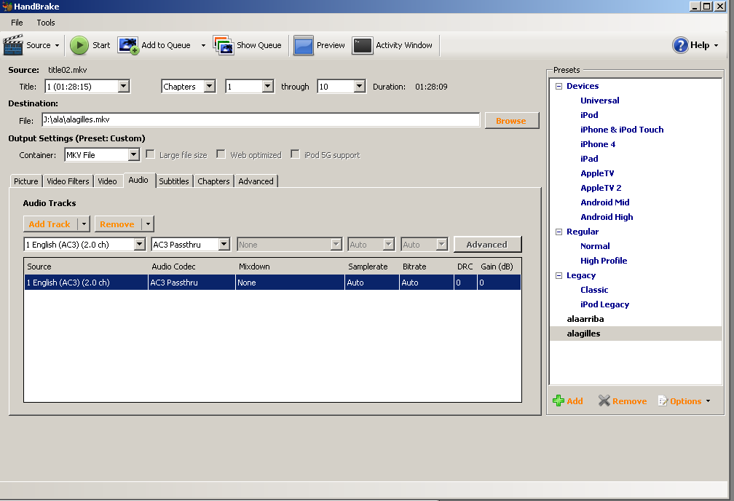Select the Normal preset
The image size is (734, 501).
(x=595, y=246)
